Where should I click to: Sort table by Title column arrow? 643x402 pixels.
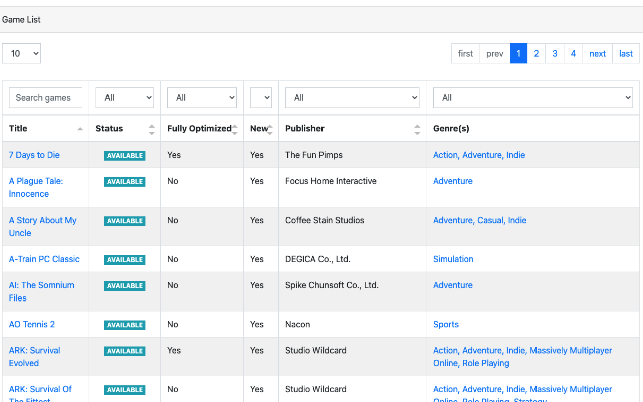[x=80, y=129]
